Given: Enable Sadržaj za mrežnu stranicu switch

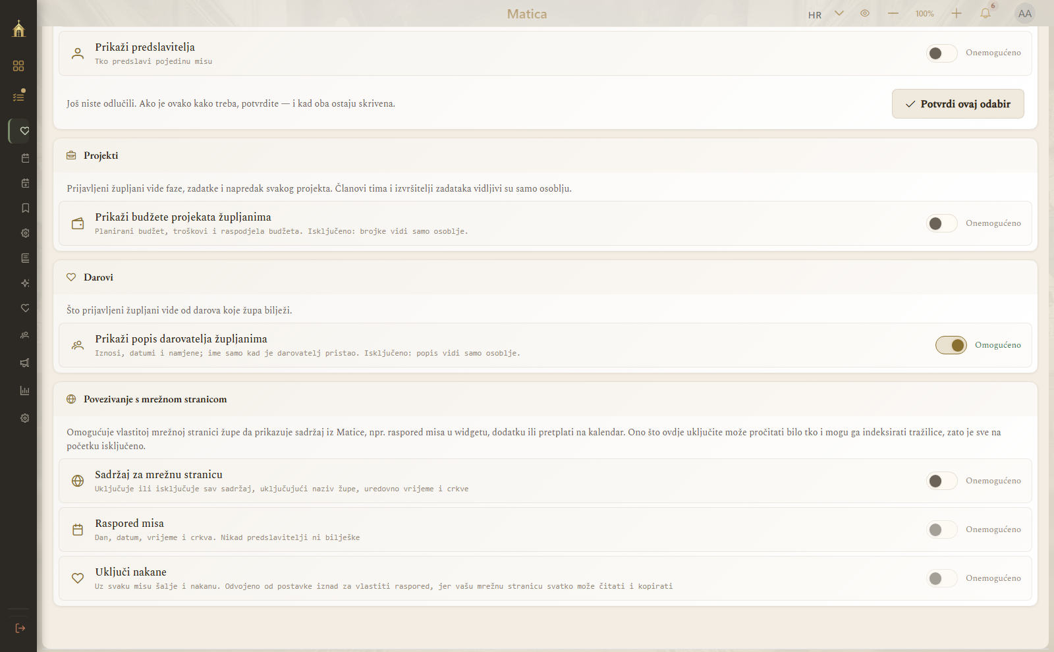Looking at the screenshot, I should (942, 481).
